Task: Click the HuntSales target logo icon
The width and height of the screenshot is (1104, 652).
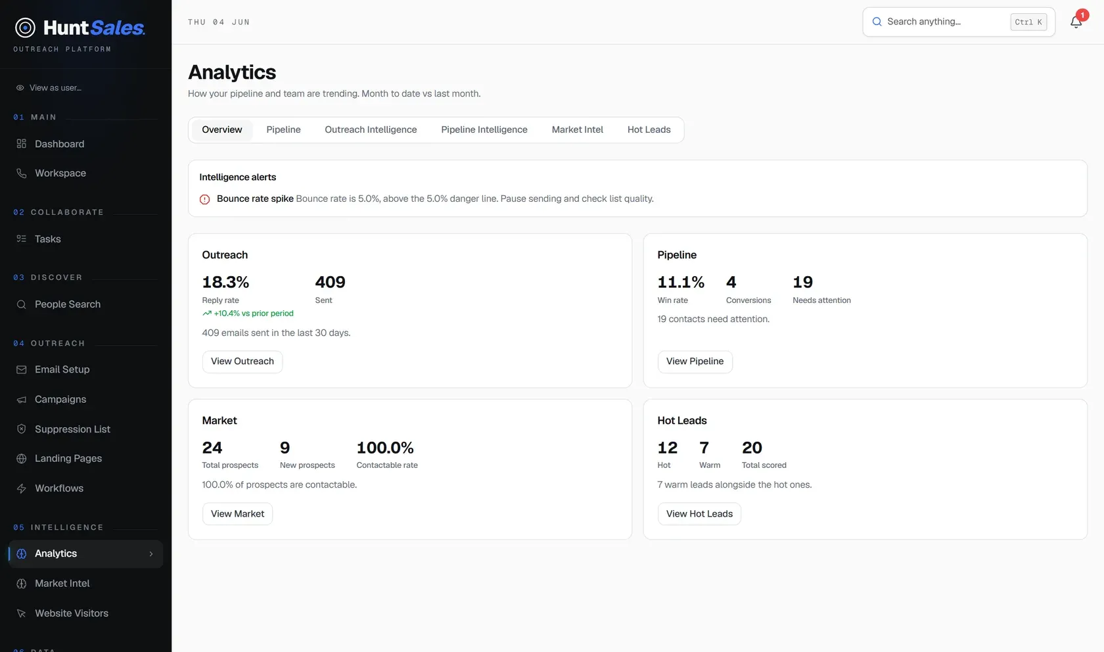Action: point(25,28)
